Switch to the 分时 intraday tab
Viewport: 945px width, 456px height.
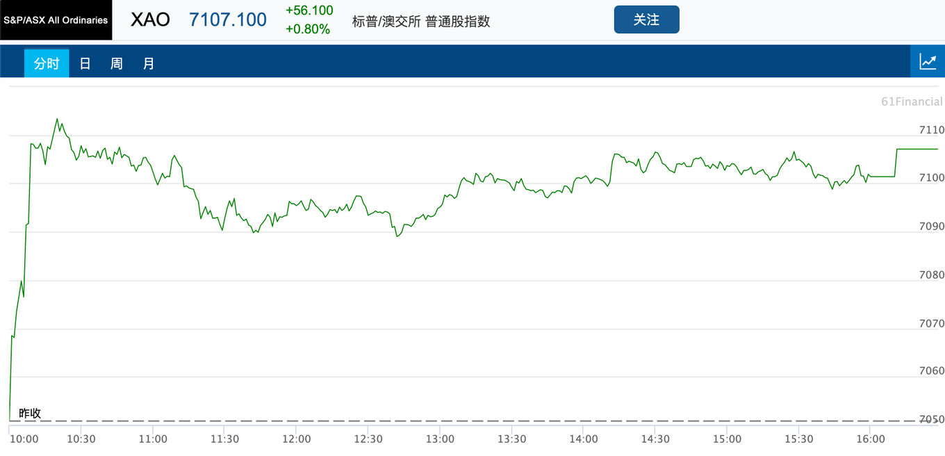point(47,63)
